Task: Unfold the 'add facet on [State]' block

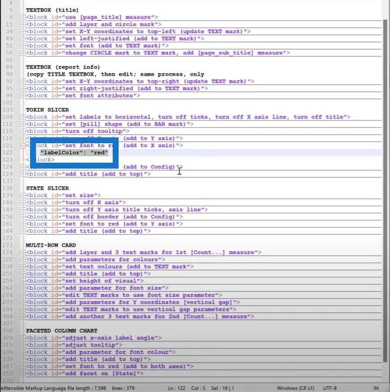Action: point(23,374)
